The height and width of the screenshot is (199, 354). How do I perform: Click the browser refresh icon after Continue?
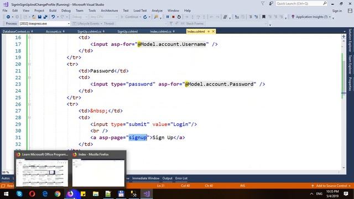pyautogui.click(x=145, y=17)
